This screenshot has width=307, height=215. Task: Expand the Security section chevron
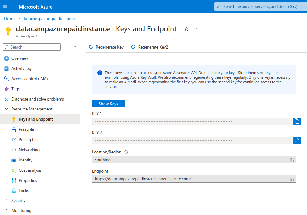(6, 200)
